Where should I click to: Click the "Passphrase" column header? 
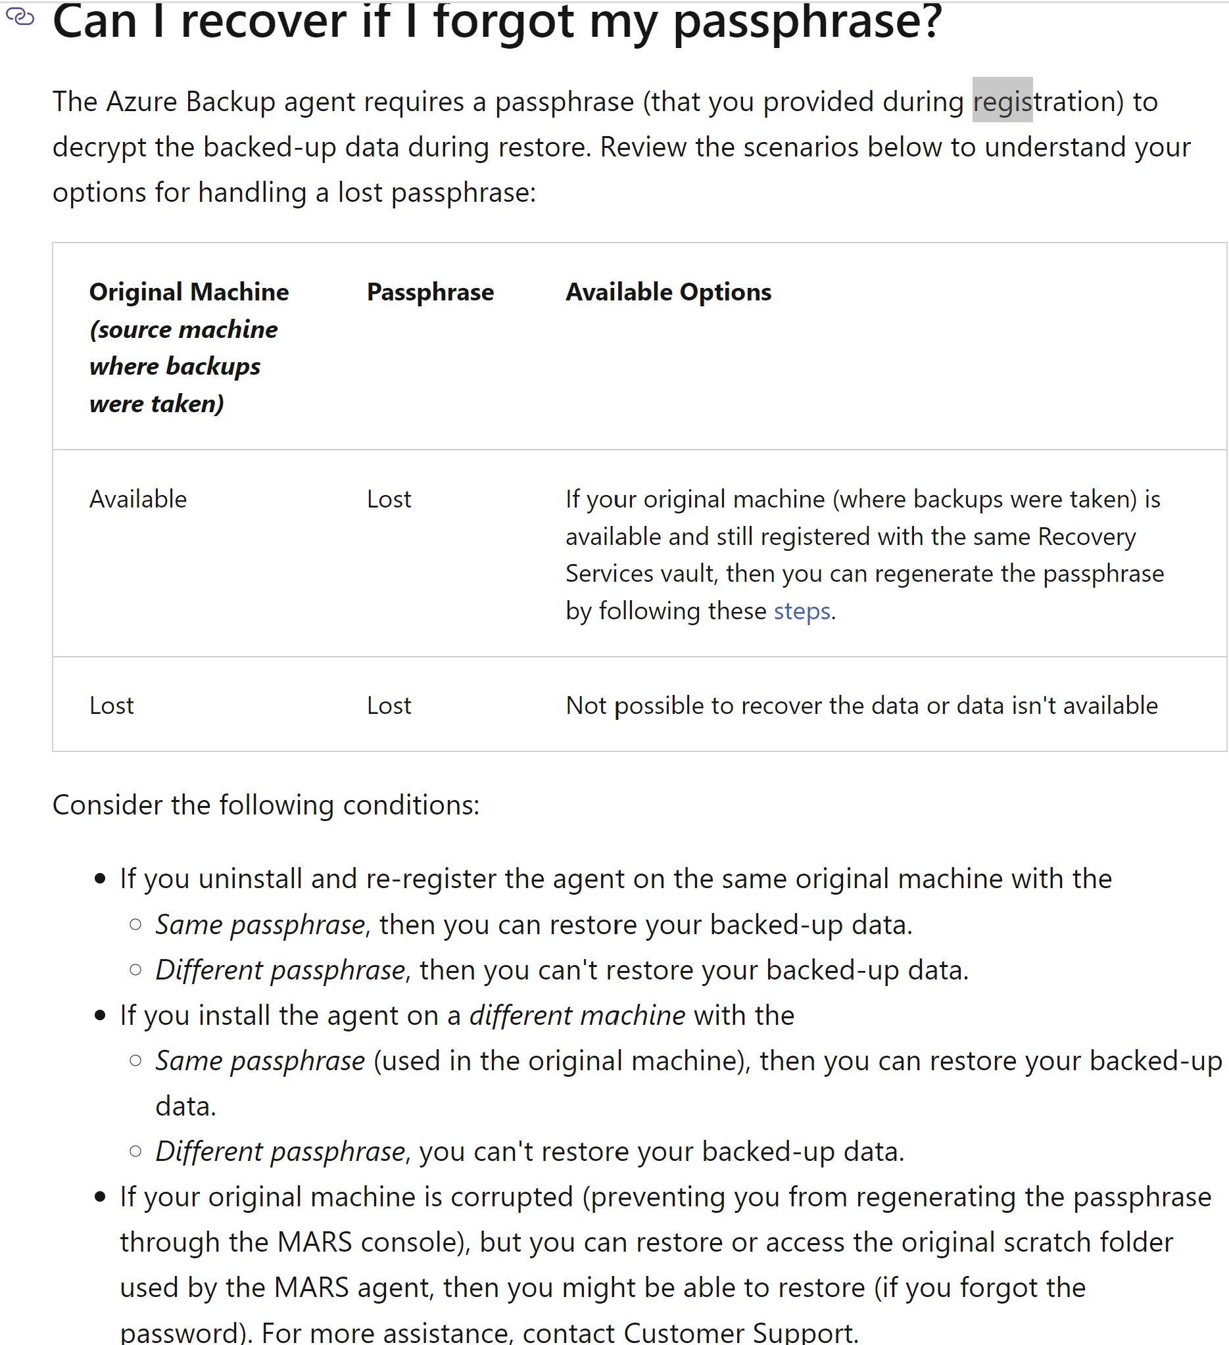(429, 293)
